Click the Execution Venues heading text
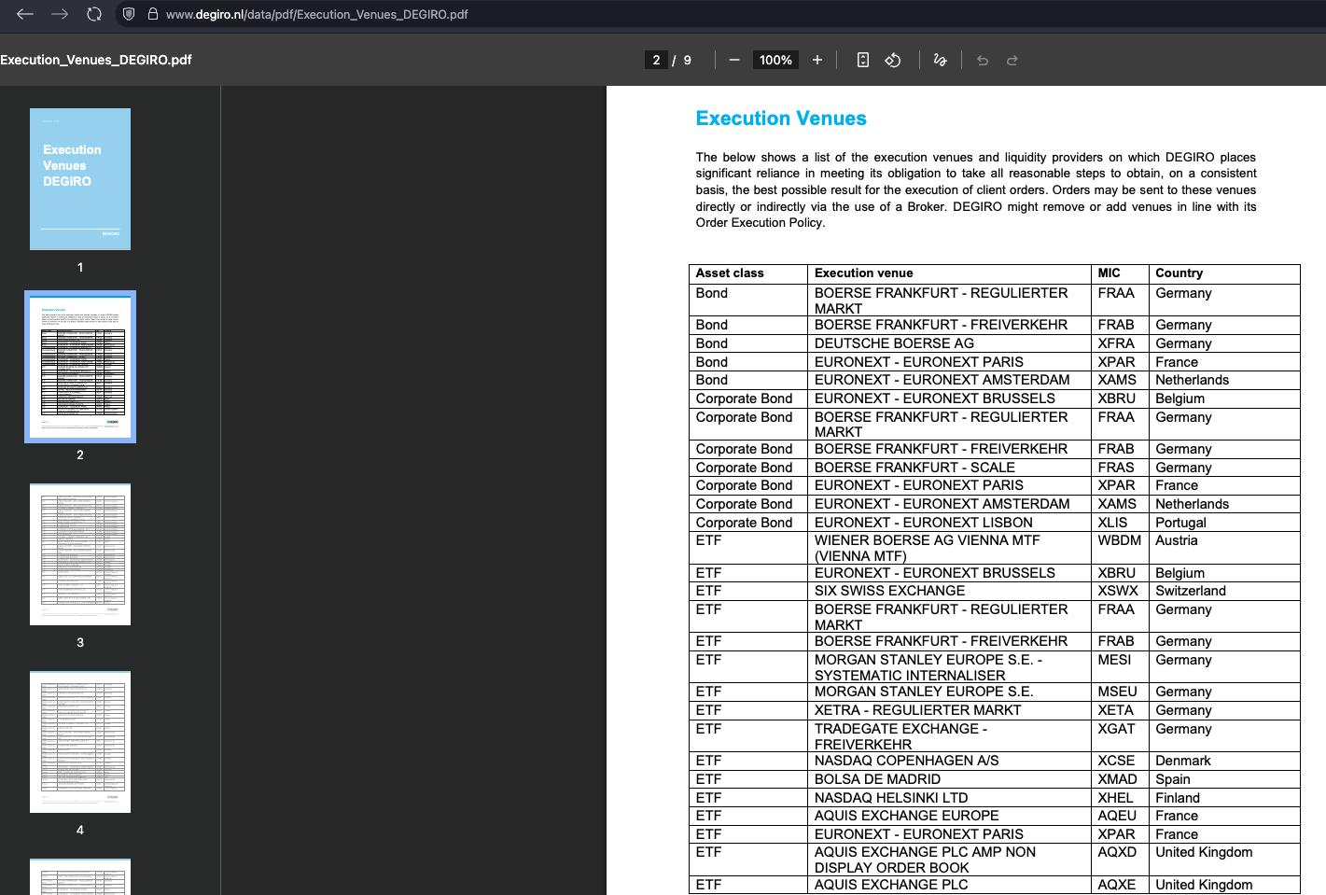The height and width of the screenshot is (895, 1326). 781,119
